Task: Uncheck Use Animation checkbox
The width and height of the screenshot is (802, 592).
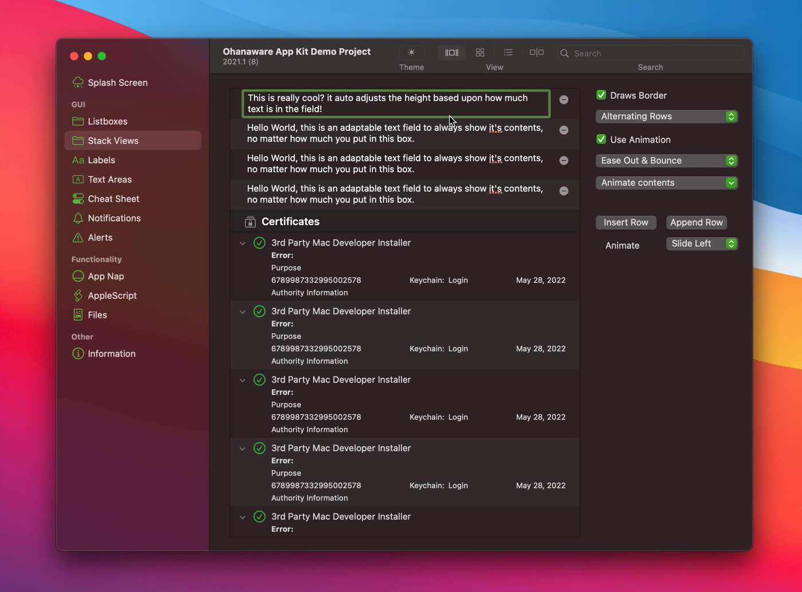Action: 601,139
